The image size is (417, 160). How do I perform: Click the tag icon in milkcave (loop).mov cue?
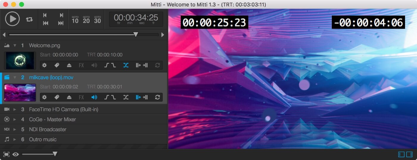coord(57,97)
